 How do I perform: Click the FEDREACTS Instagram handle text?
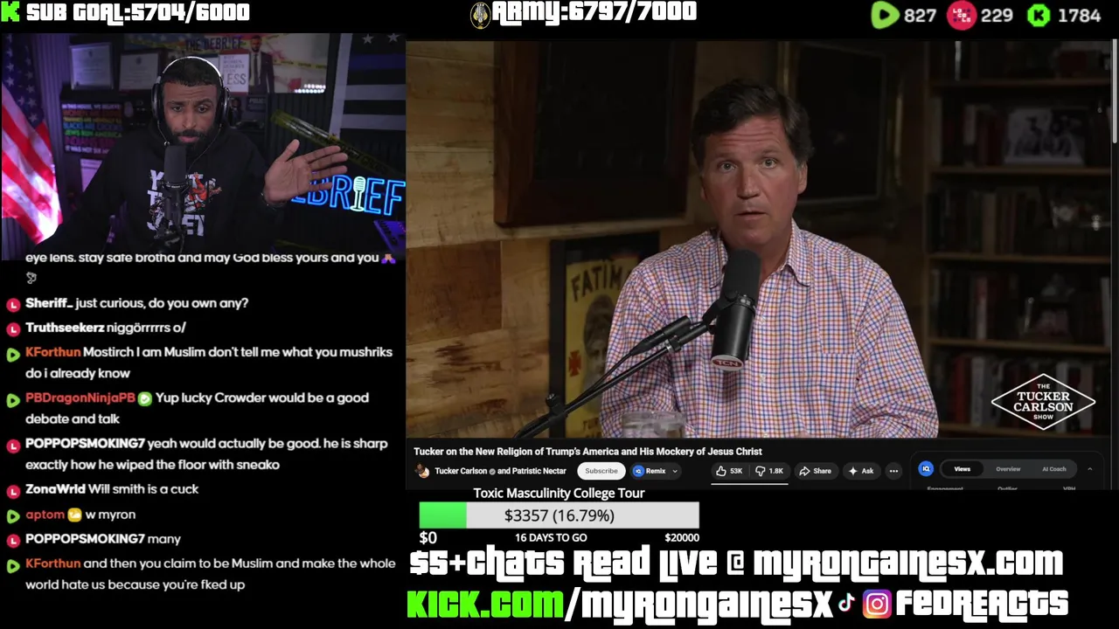point(982,604)
